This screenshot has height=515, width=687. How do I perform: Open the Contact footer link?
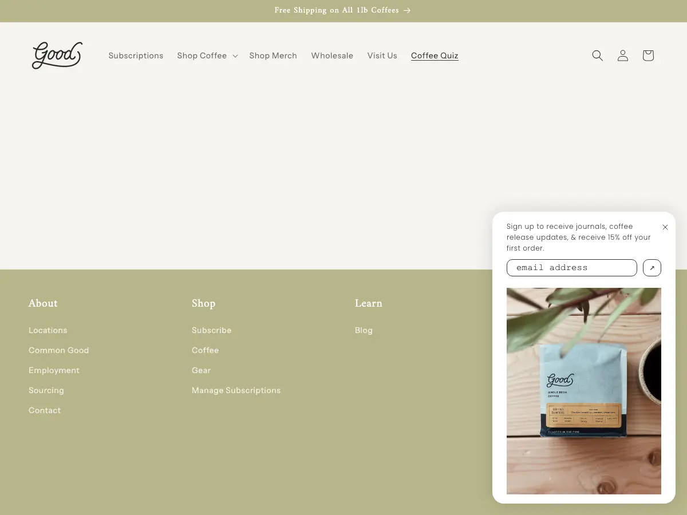[45, 410]
